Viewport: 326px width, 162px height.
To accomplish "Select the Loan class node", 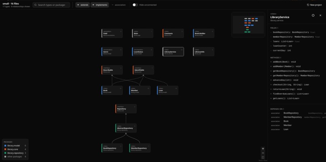I will 167,90.
